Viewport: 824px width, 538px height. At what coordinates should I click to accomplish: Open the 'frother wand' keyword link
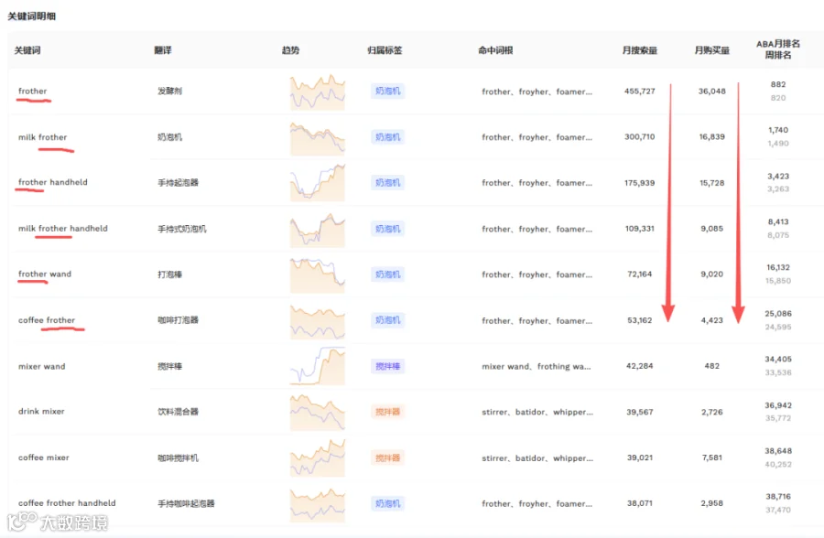45,274
